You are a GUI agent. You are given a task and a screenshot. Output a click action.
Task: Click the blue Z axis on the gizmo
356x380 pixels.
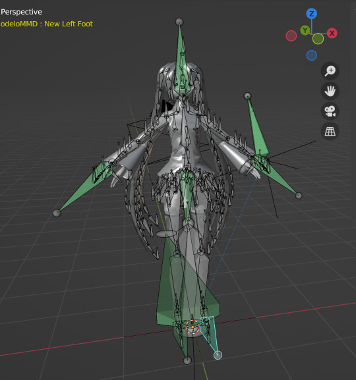coord(312,14)
